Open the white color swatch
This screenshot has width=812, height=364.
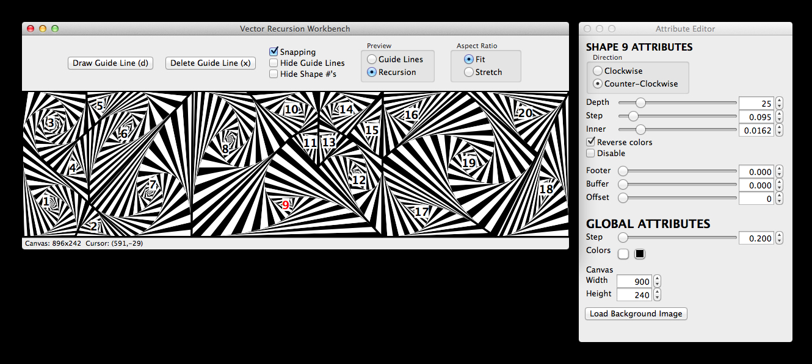(x=623, y=254)
